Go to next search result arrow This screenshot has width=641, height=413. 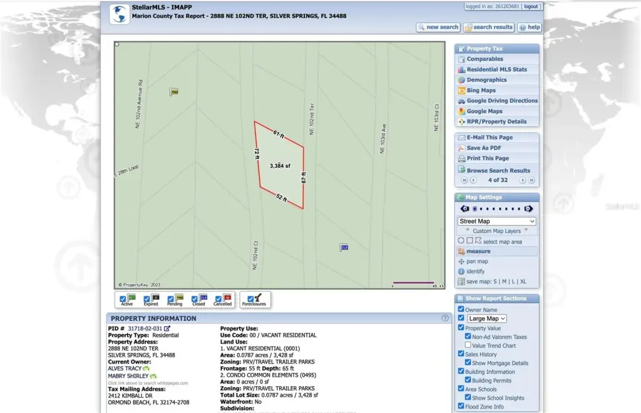(x=523, y=180)
